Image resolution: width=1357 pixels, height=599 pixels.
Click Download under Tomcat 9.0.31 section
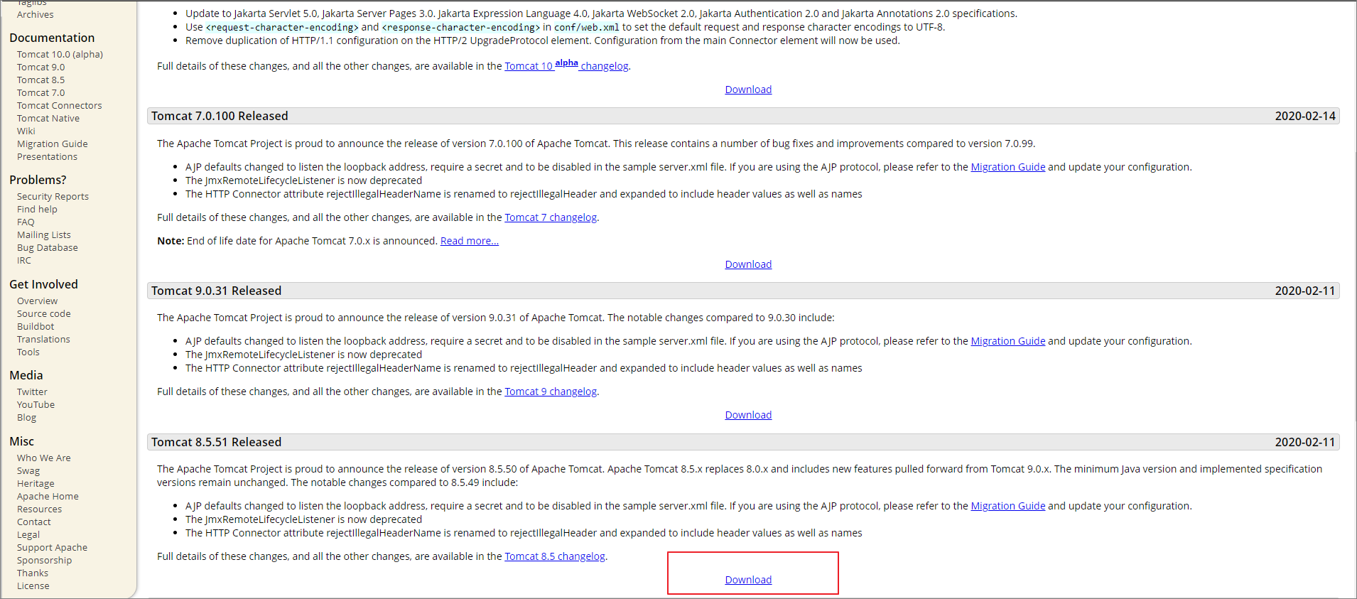(748, 415)
